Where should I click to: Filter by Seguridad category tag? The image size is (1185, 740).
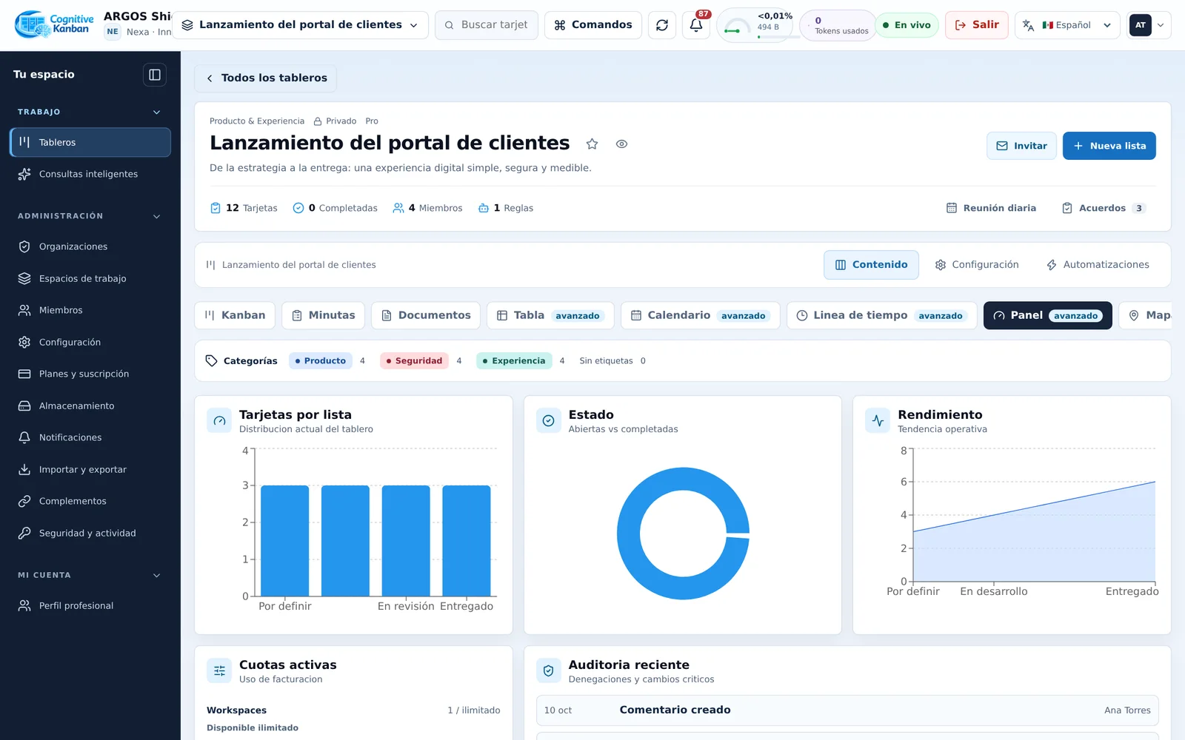pyautogui.click(x=414, y=361)
